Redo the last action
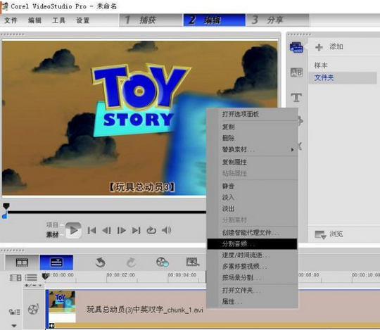The width and height of the screenshot is (380, 330). point(131,262)
